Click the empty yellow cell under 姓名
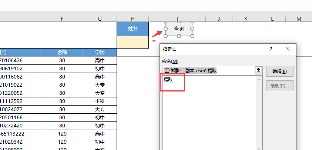This screenshot has height=150, width=312. pyautogui.click(x=133, y=42)
